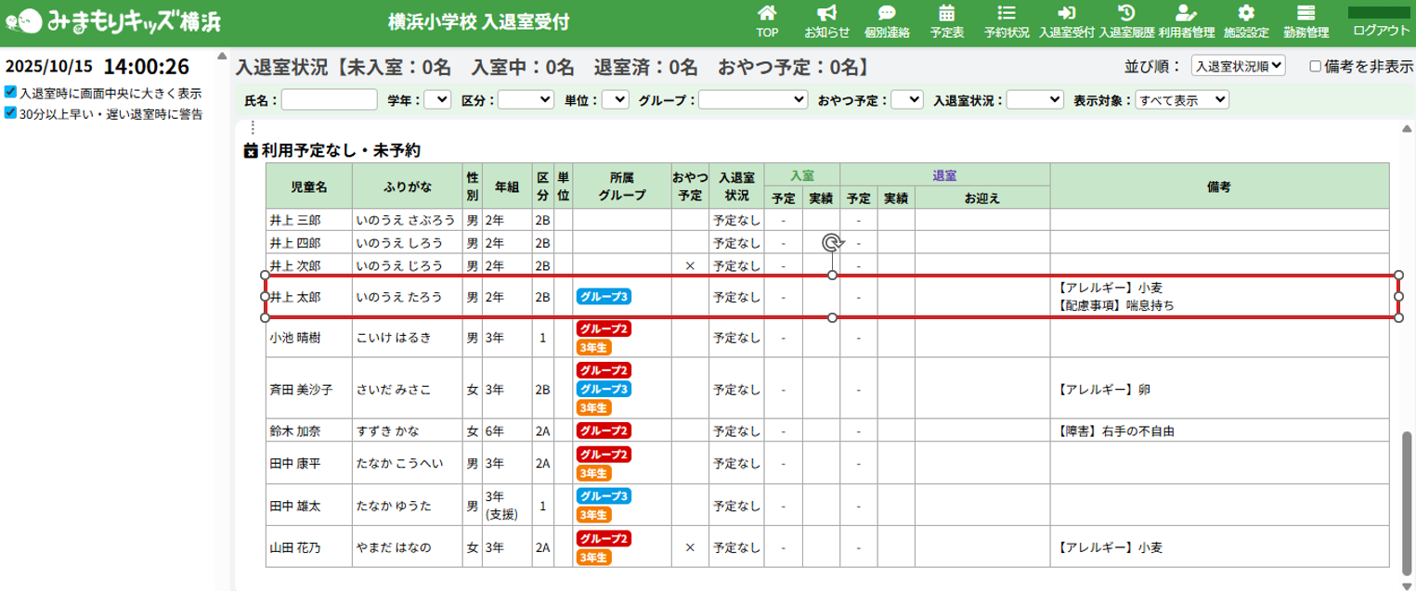Click the 氏名 search input field

point(329,99)
